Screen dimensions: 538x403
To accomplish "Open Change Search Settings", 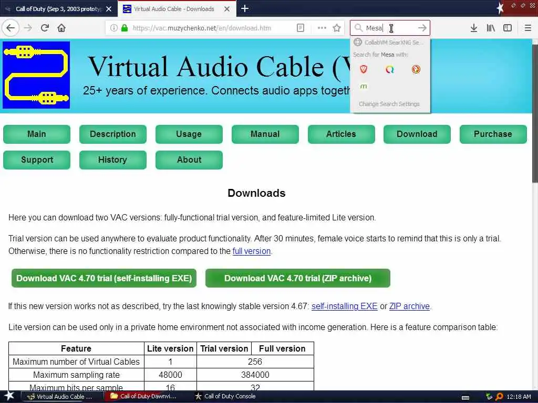I will [389, 104].
